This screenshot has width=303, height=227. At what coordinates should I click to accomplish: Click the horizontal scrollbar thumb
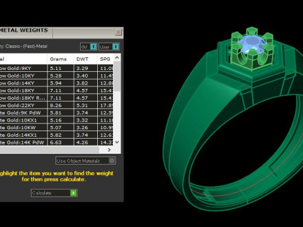coord(49,149)
